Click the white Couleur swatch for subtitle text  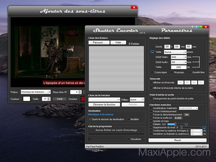[x=26, y=99]
